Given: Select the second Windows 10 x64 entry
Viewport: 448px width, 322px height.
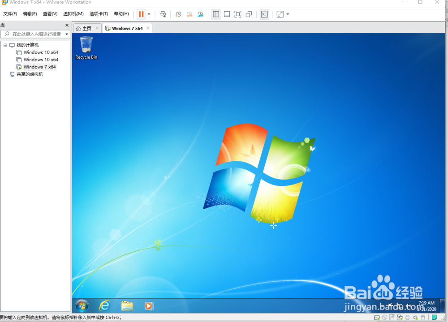Looking at the screenshot, I should [x=41, y=60].
